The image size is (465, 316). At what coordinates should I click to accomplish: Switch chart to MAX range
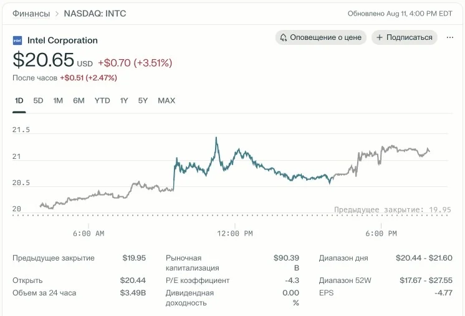click(166, 101)
